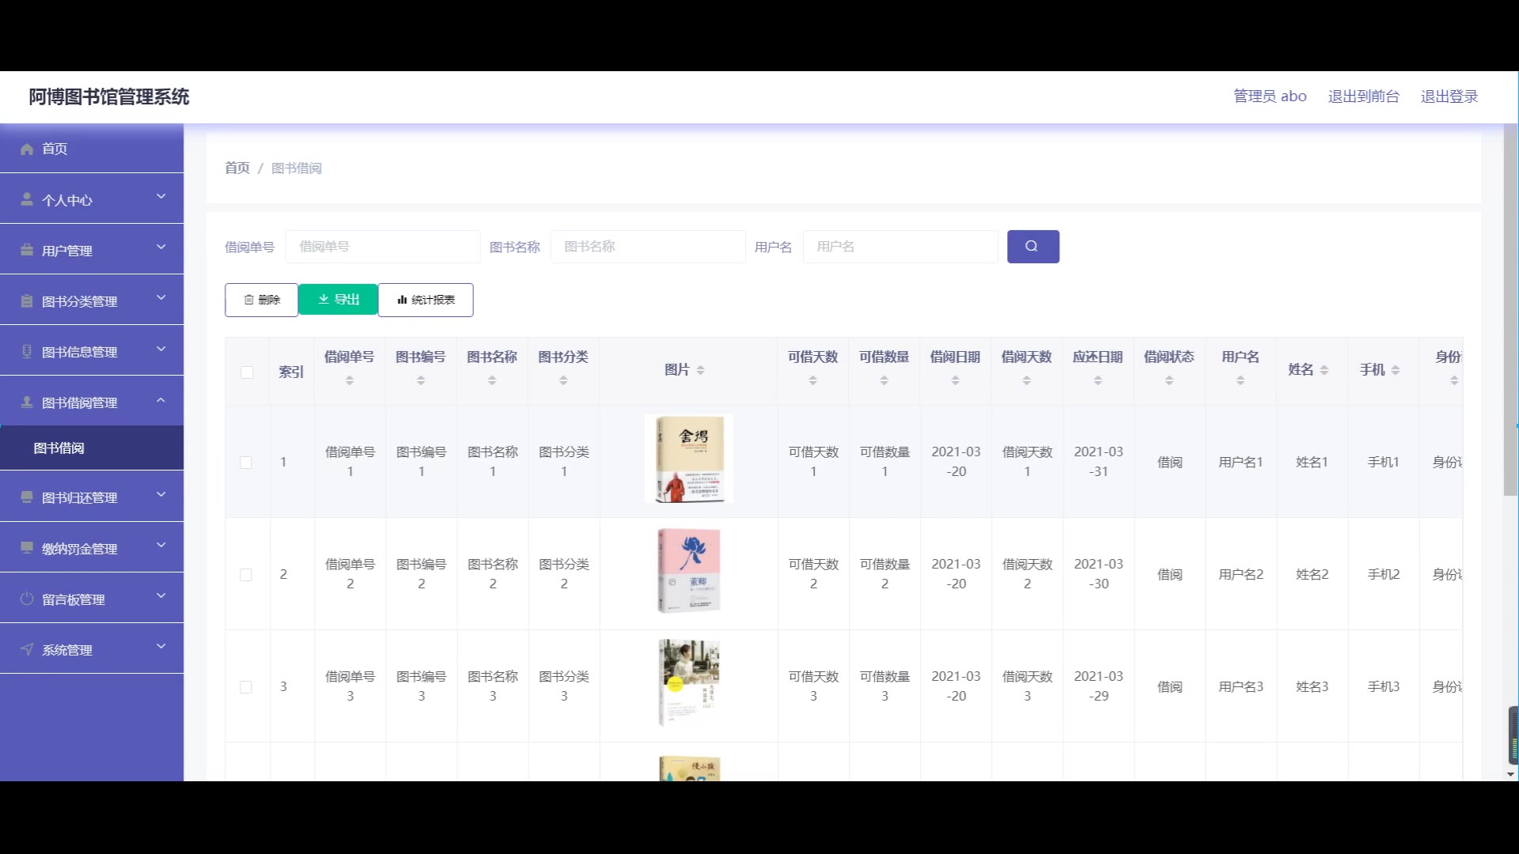1519x854 pixels.
Task: Click the vertical page scrollbar thumb
Action: (x=1510, y=308)
